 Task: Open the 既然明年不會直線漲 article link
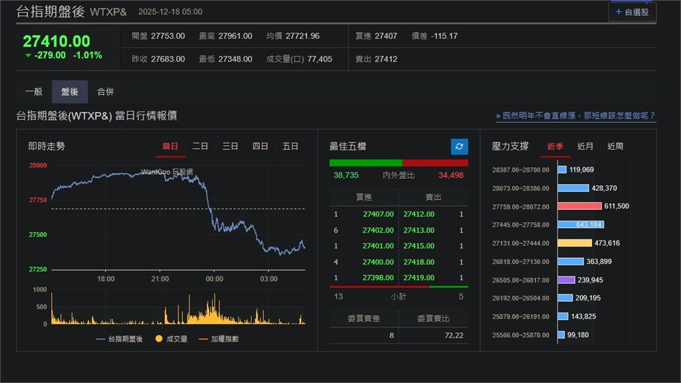[x=576, y=116]
